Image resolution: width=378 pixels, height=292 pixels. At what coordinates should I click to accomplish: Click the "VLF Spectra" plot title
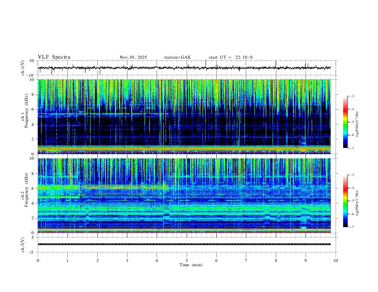click(54, 57)
